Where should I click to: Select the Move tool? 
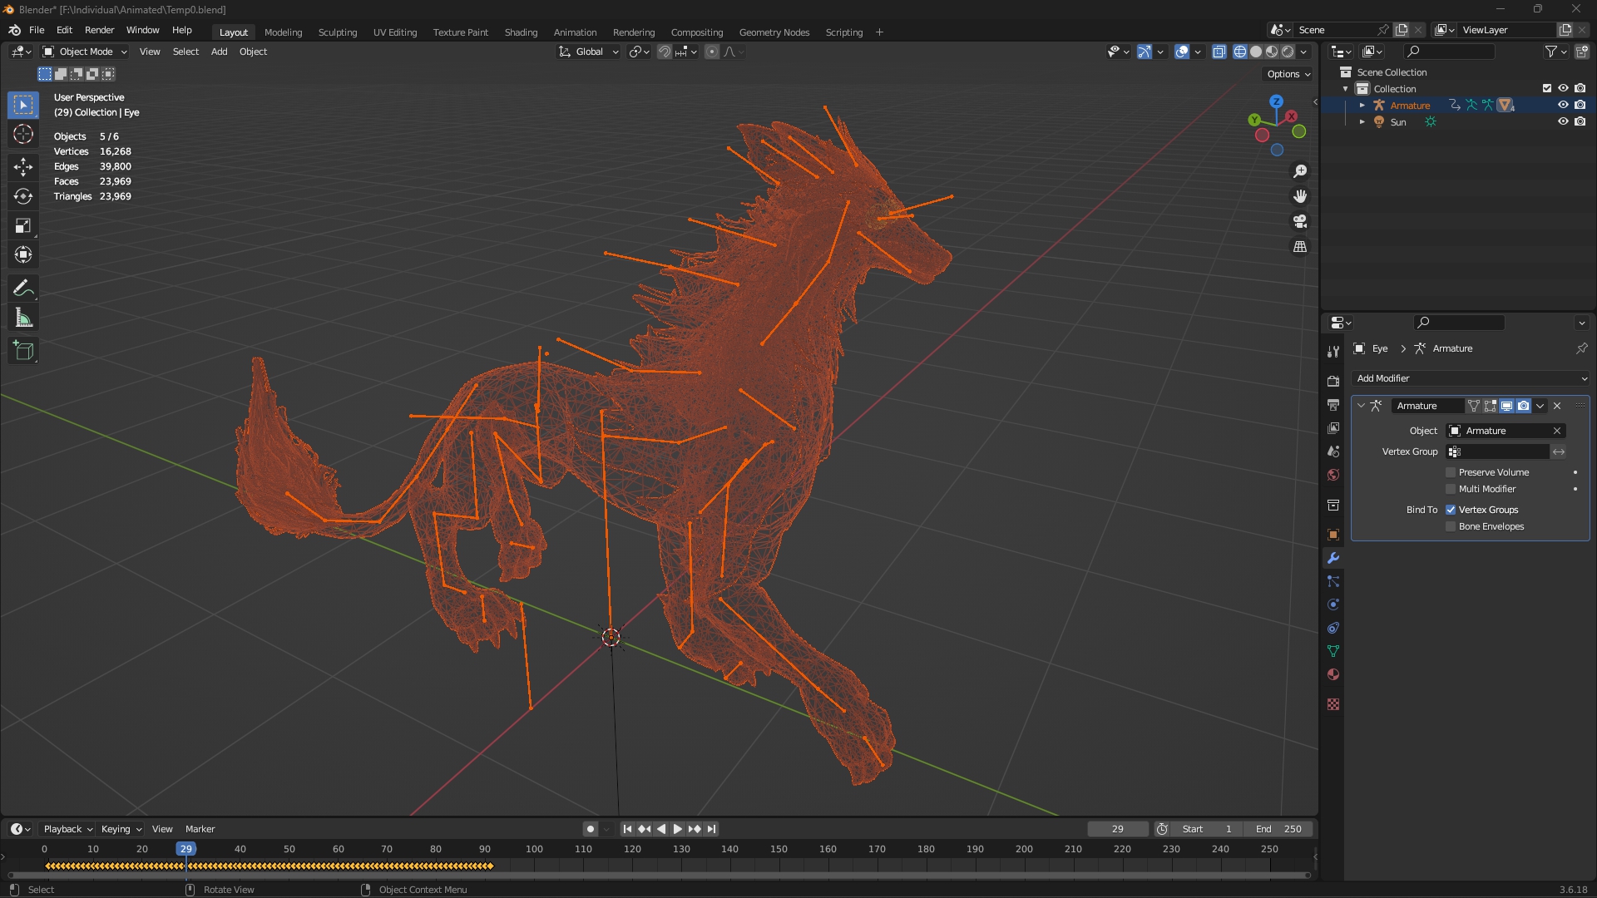23,167
